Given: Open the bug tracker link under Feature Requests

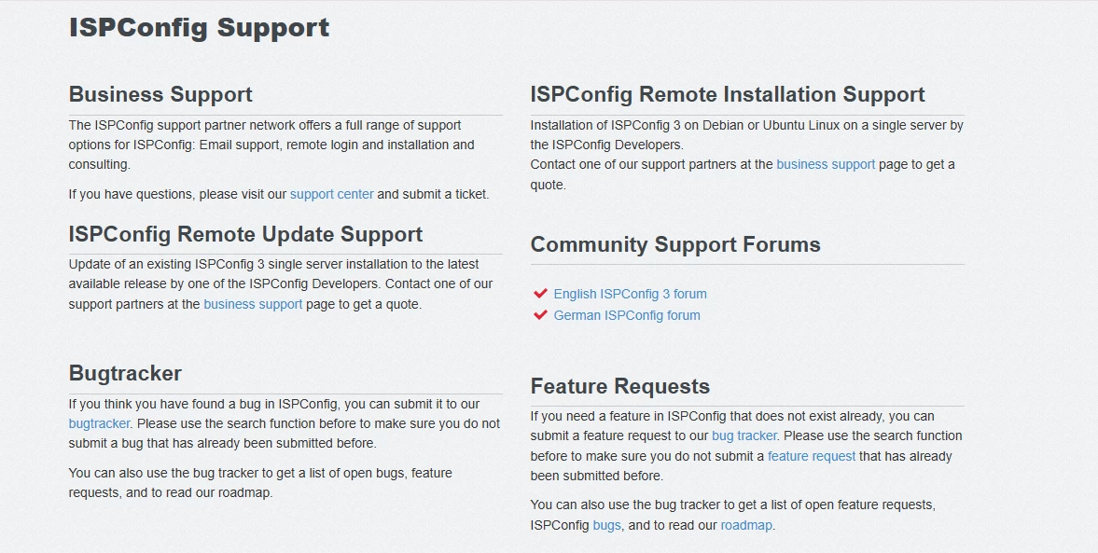Looking at the screenshot, I should pyautogui.click(x=744, y=435).
